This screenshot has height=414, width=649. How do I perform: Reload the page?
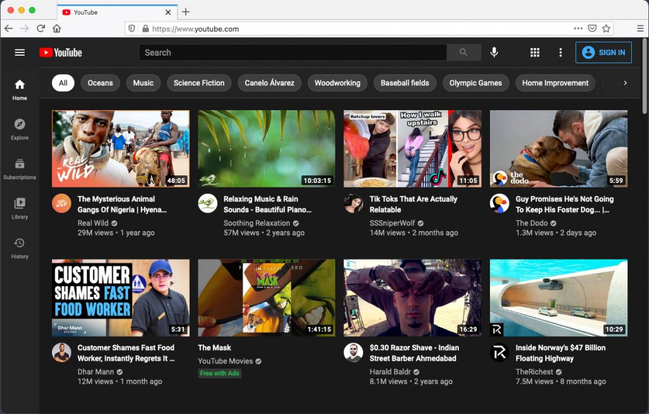(41, 28)
